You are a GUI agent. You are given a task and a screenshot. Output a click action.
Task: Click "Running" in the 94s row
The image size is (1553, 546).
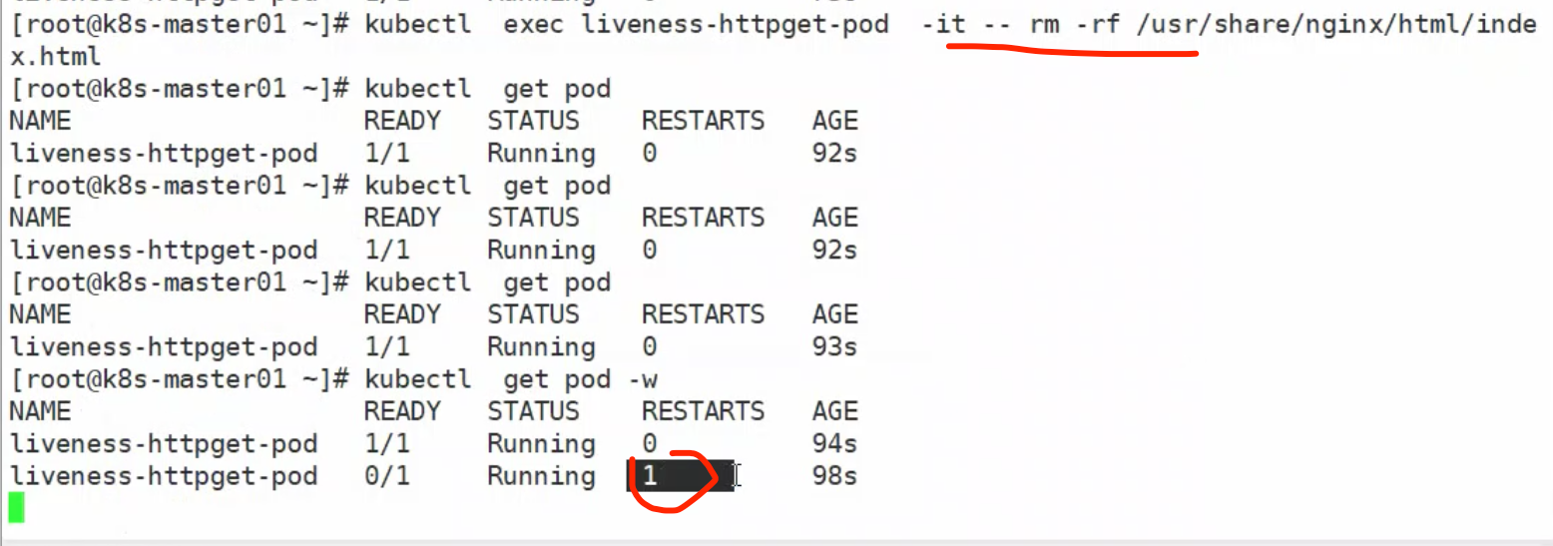click(541, 443)
